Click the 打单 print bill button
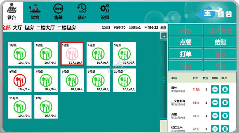 (x=186, y=54)
